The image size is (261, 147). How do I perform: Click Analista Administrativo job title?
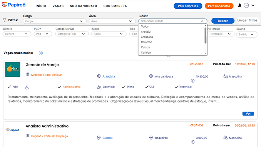point(47,126)
